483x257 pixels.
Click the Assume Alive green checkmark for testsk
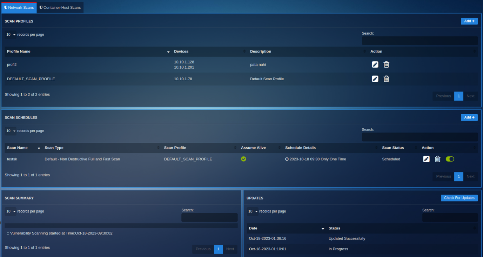coord(243,159)
